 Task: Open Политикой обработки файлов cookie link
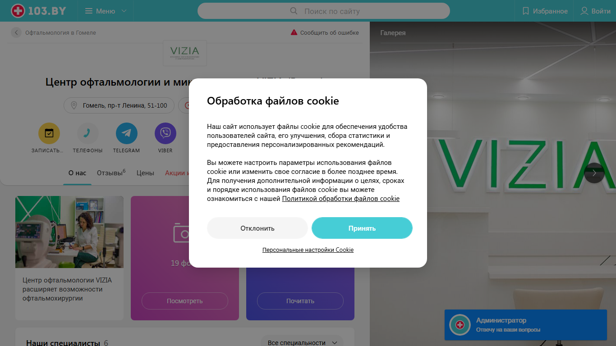pyautogui.click(x=341, y=199)
